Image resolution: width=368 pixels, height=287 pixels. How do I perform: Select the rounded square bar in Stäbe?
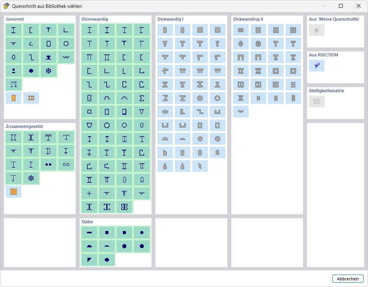tap(124, 233)
